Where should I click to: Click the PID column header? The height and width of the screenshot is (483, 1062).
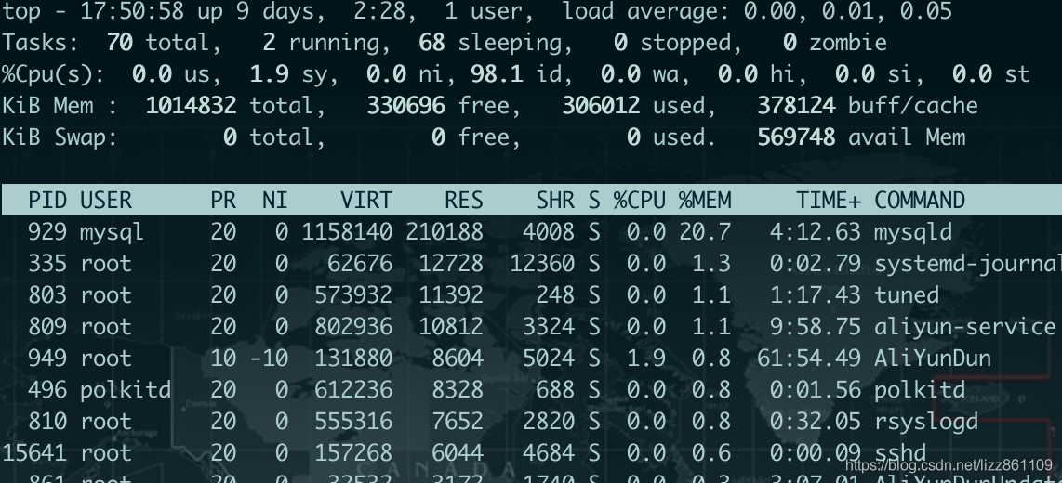click(x=47, y=201)
